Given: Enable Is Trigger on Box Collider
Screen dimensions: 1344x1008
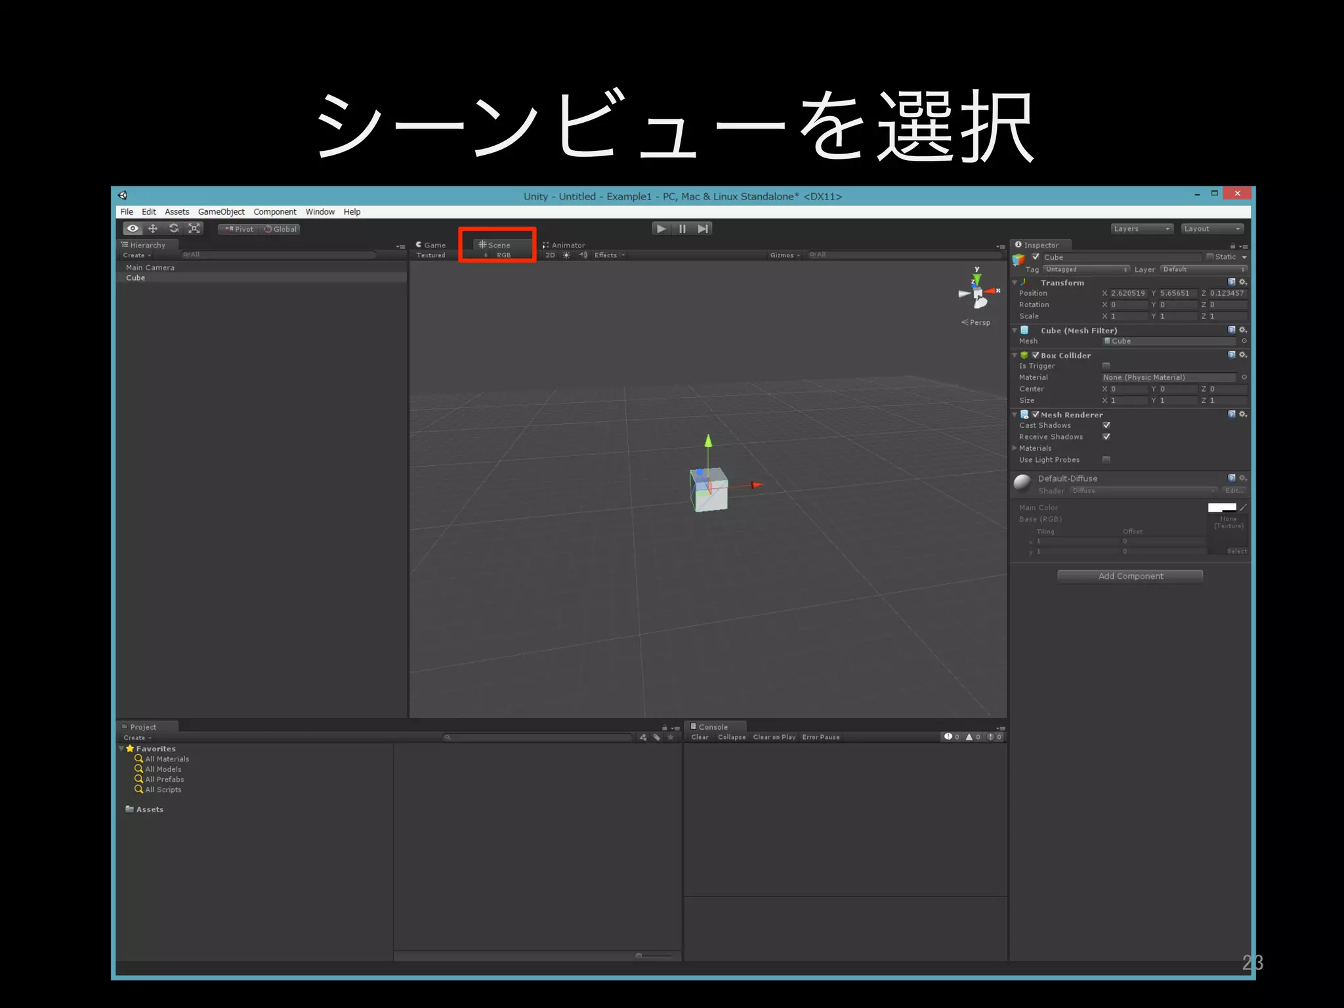Looking at the screenshot, I should coord(1106,366).
